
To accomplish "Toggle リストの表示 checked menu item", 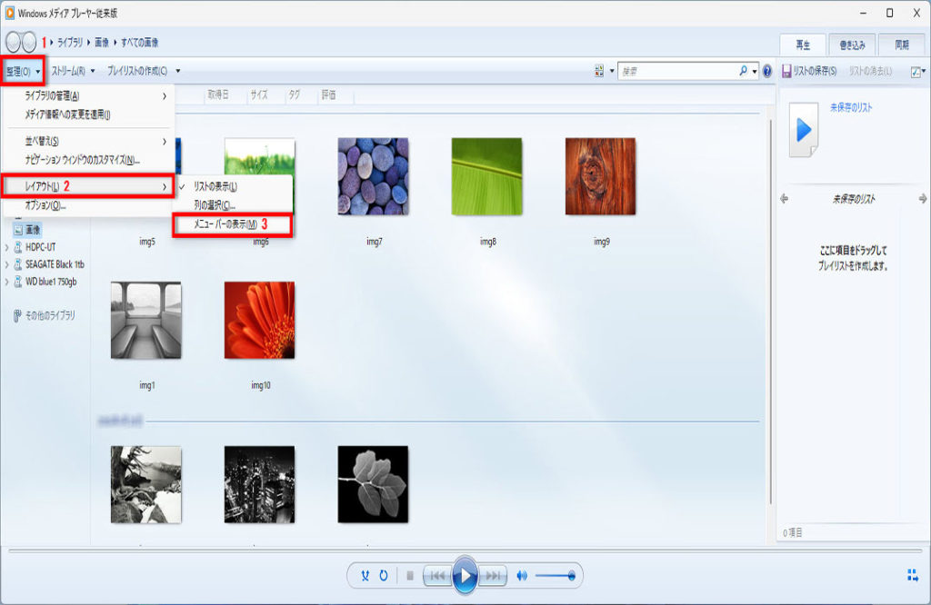I will (x=215, y=186).
